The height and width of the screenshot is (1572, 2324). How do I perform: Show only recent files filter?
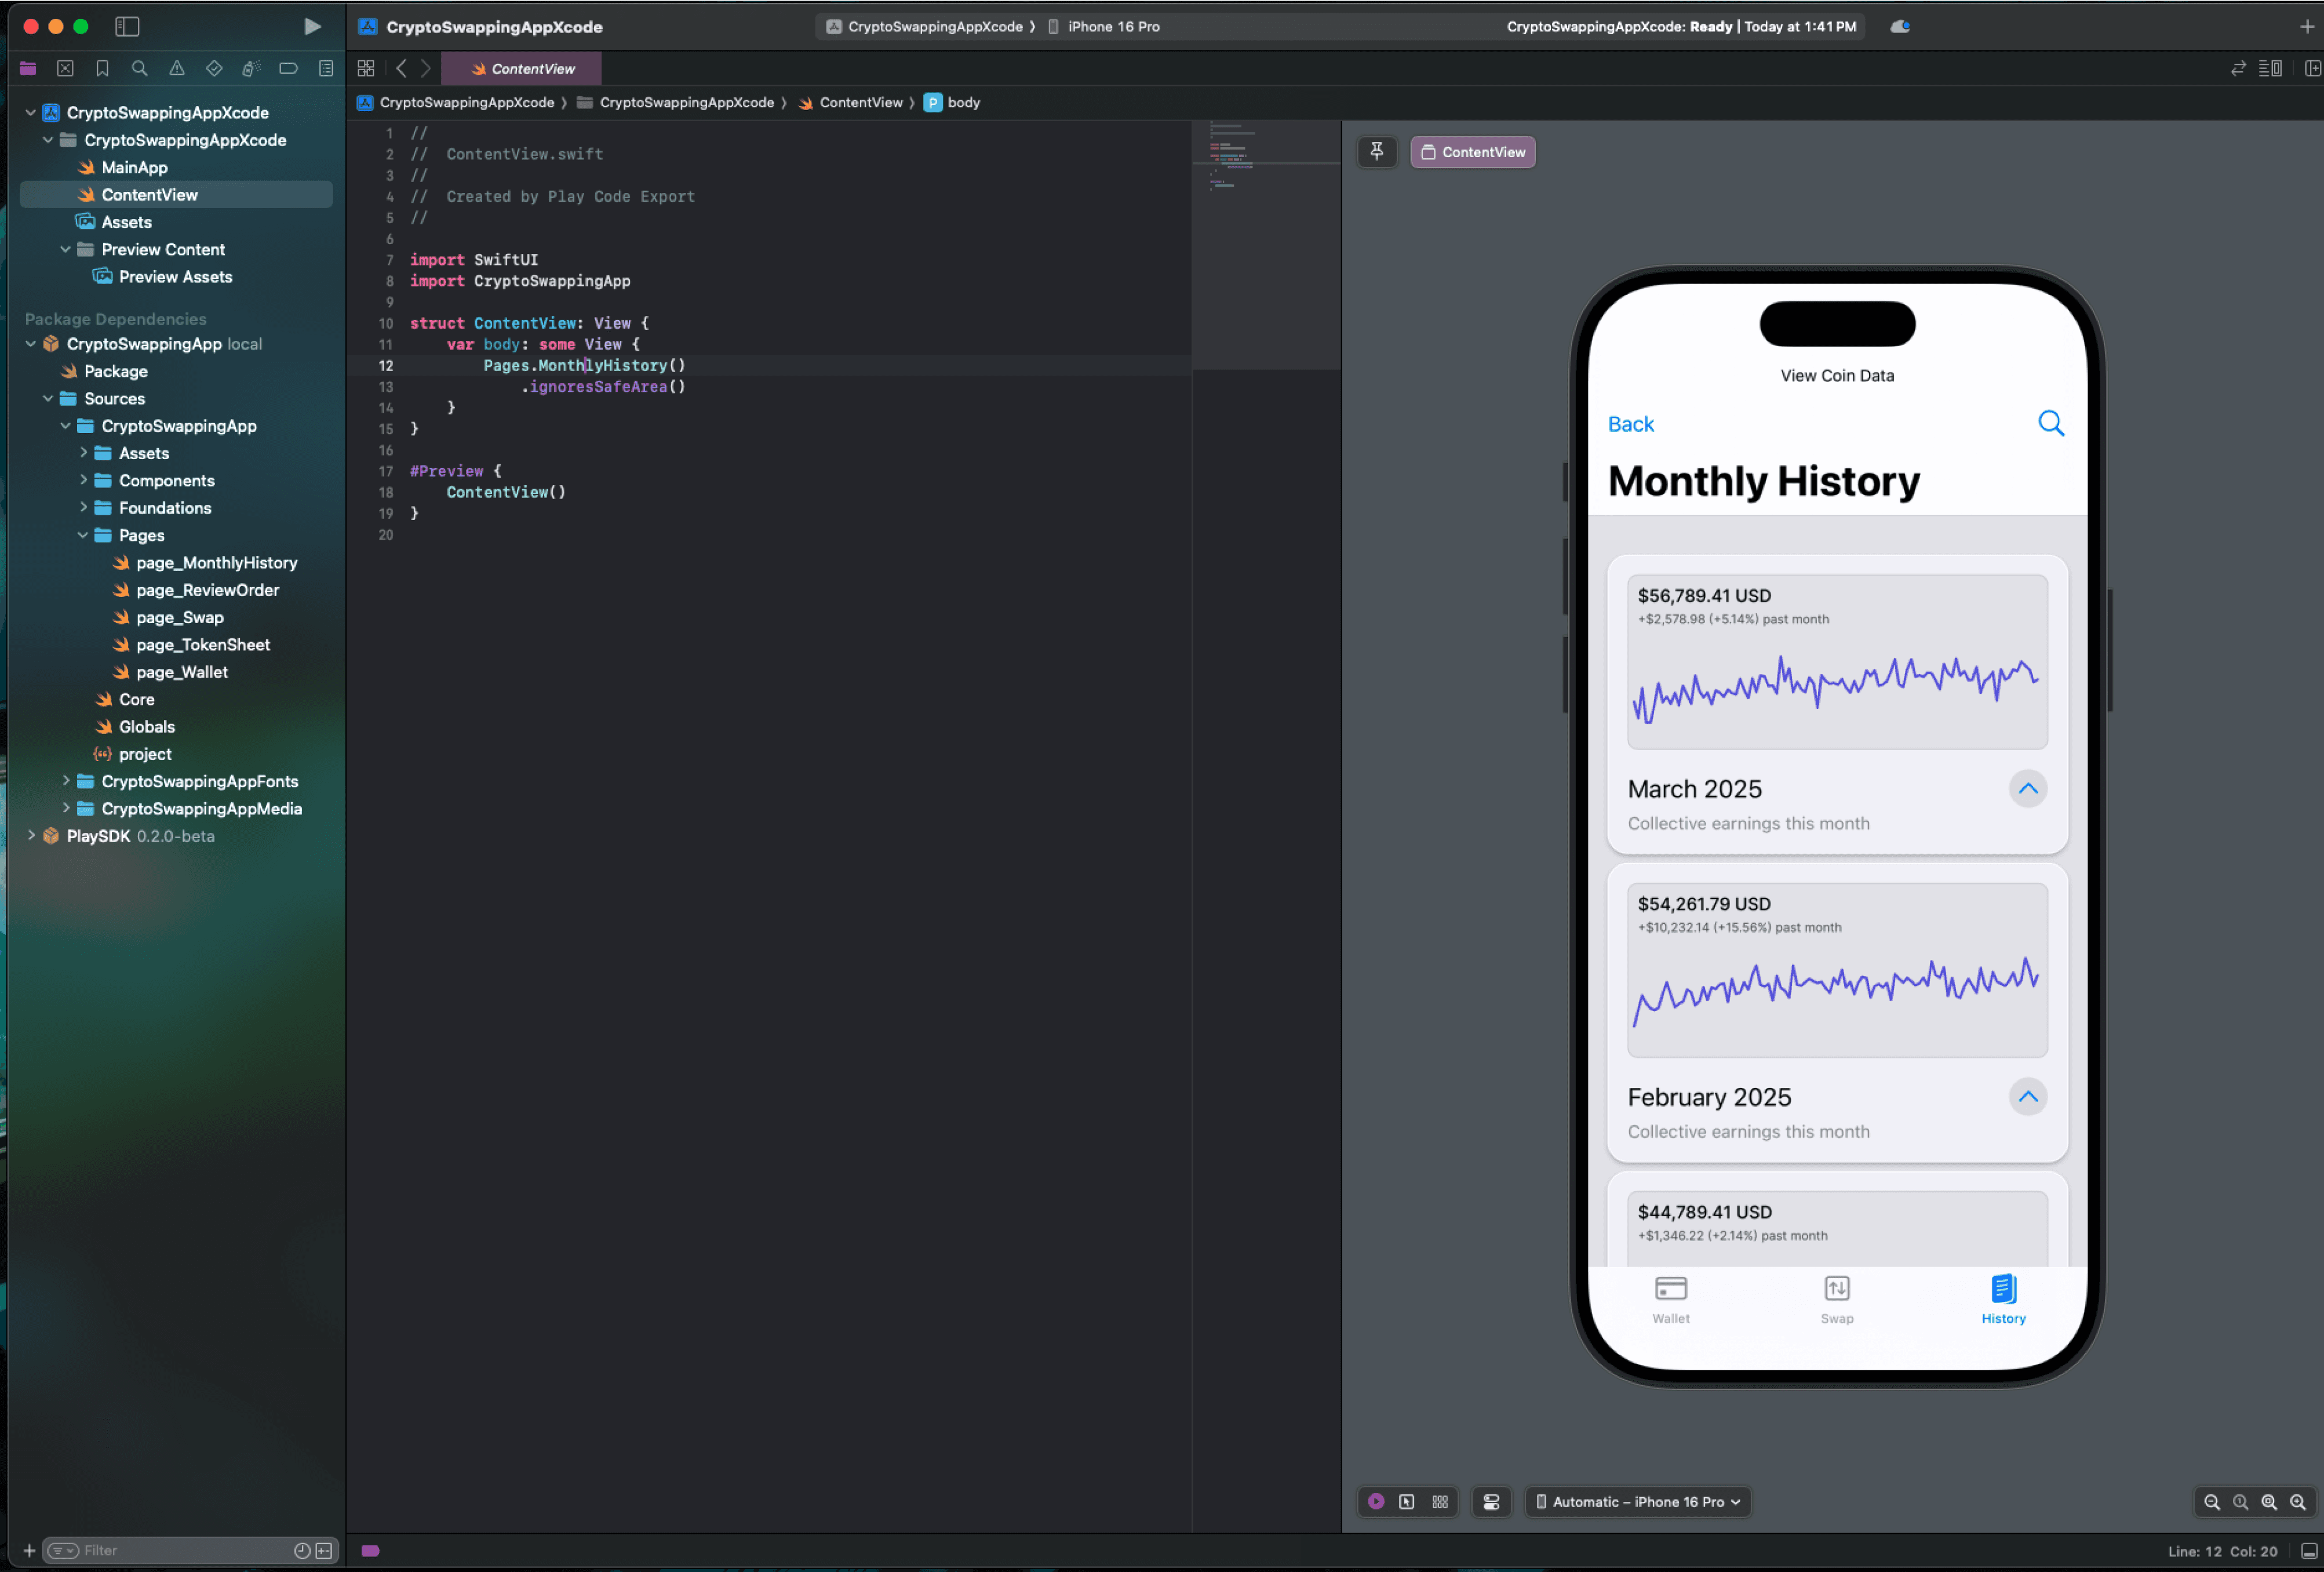pos(302,1550)
